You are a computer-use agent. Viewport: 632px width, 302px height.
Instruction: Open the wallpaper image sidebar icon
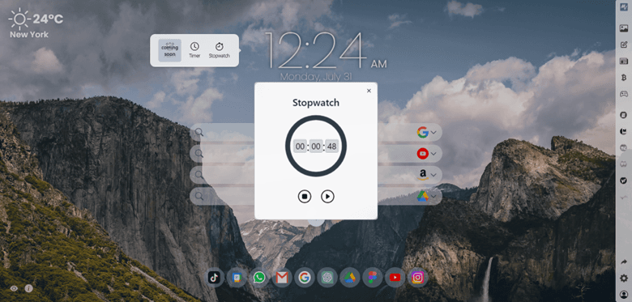pyautogui.click(x=624, y=28)
